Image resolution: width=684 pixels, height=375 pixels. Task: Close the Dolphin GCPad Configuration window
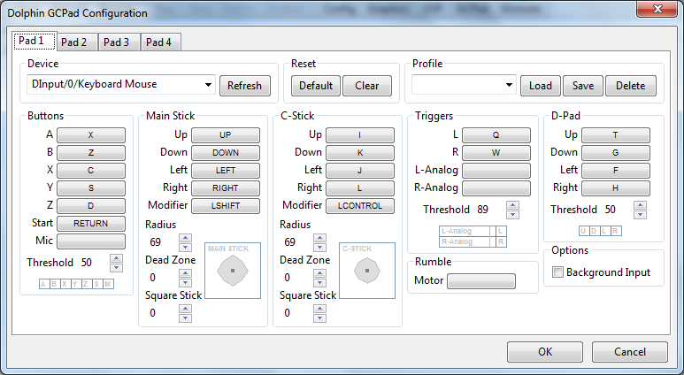657,9
